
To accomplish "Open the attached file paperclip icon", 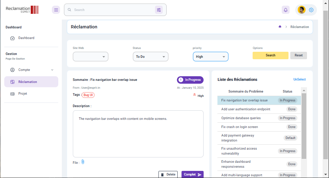I will click(83, 162).
